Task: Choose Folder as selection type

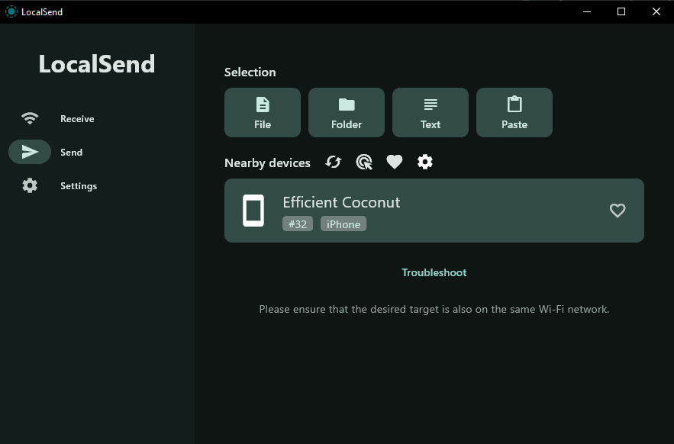Action: click(x=347, y=113)
